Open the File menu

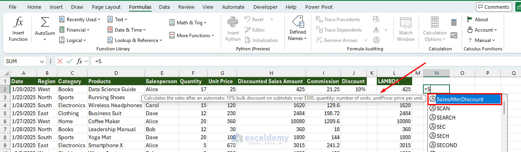(x=12, y=7)
